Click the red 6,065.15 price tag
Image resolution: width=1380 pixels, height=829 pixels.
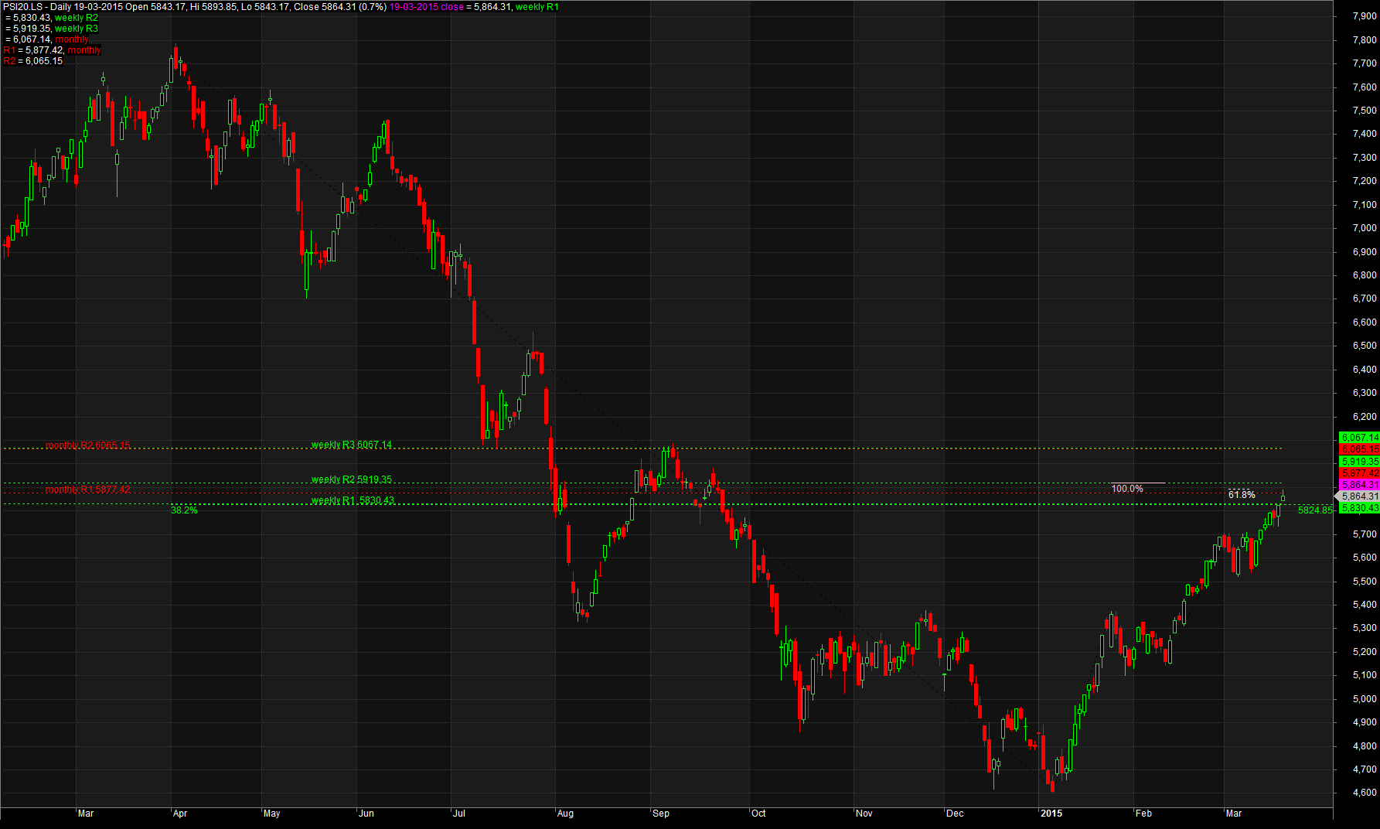click(1360, 449)
